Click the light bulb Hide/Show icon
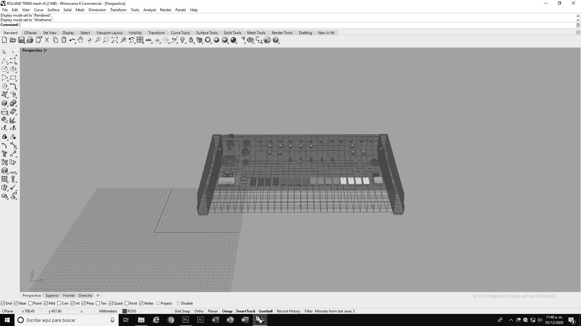This screenshot has height=326, width=581. tap(183, 40)
